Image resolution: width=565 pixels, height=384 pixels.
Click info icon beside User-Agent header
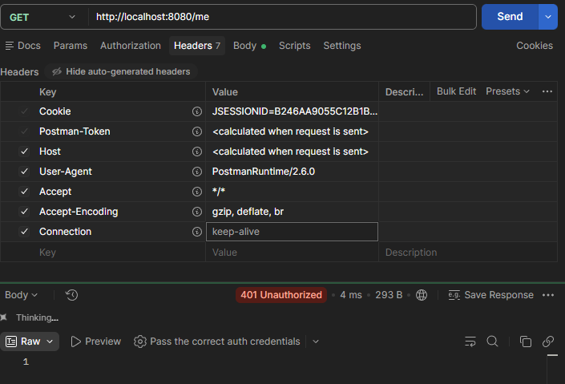(196, 172)
